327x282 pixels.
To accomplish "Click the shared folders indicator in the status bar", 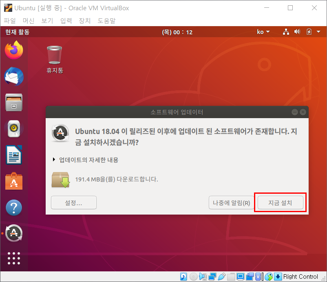I will (231, 277).
